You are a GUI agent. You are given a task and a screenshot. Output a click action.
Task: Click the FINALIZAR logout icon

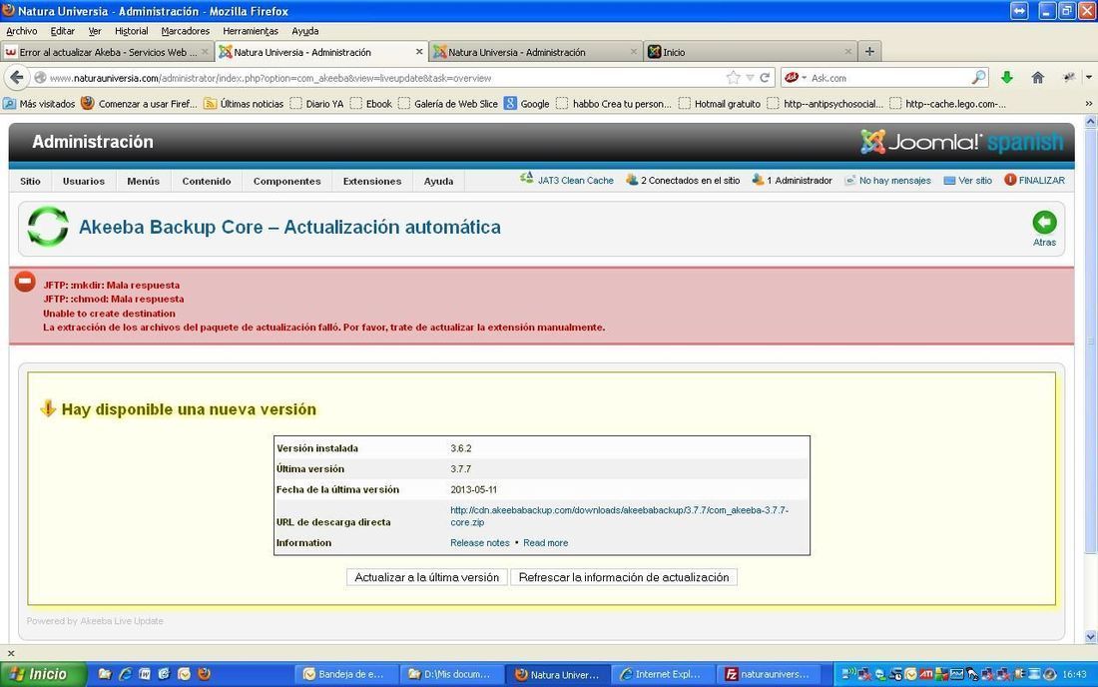pyautogui.click(x=1010, y=180)
